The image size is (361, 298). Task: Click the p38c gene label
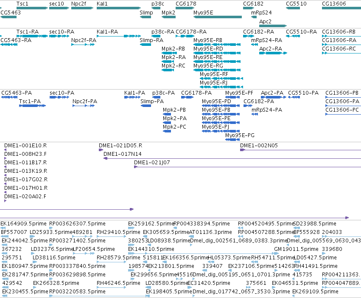pos(158,4)
